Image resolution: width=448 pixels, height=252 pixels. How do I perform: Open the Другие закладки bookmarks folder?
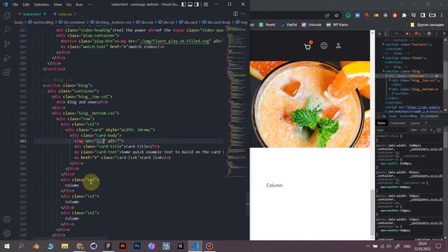[x=426, y=25]
